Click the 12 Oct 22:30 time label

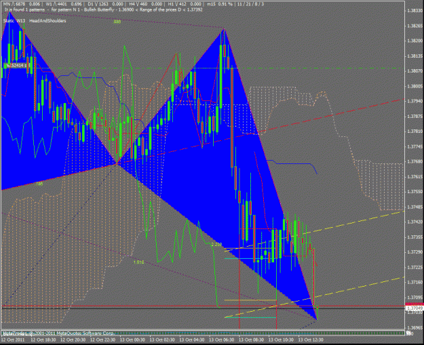pos(102,340)
